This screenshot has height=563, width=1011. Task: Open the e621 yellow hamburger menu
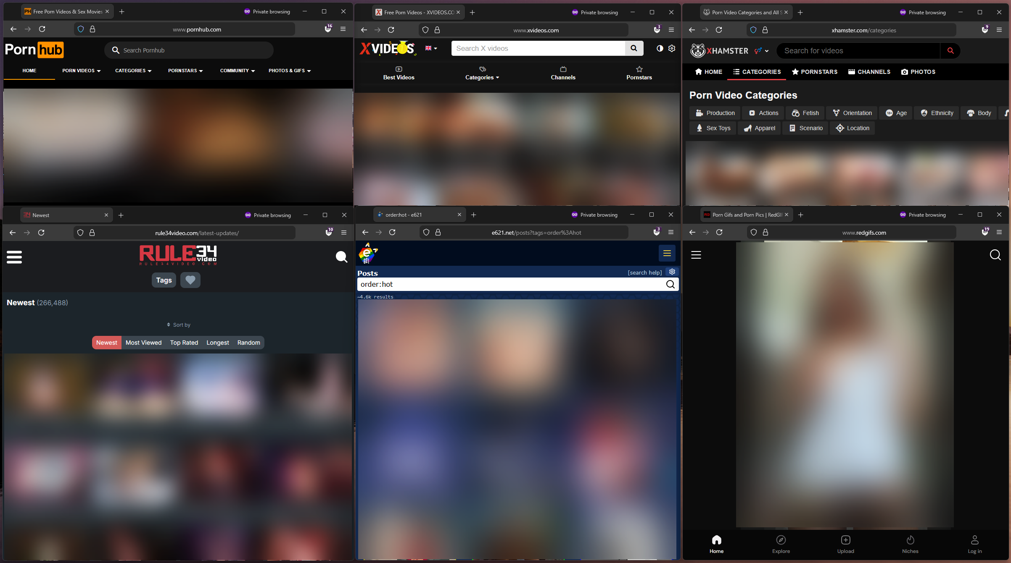coord(667,253)
